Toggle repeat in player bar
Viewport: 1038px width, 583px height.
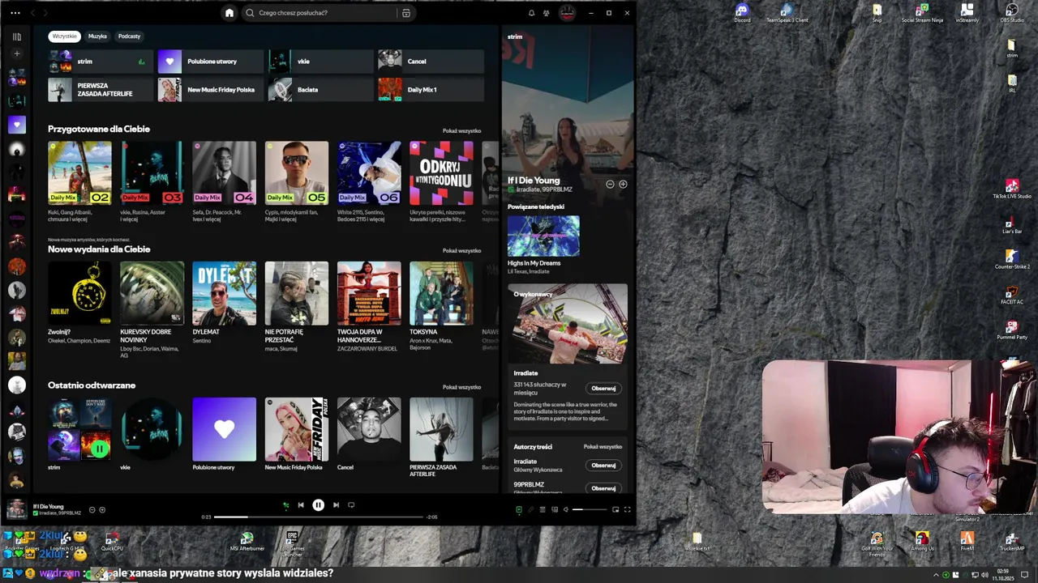[351, 505]
